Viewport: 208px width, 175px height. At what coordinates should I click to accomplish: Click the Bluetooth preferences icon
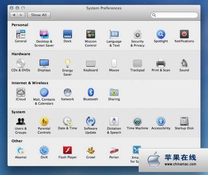click(x=90, y=93)
